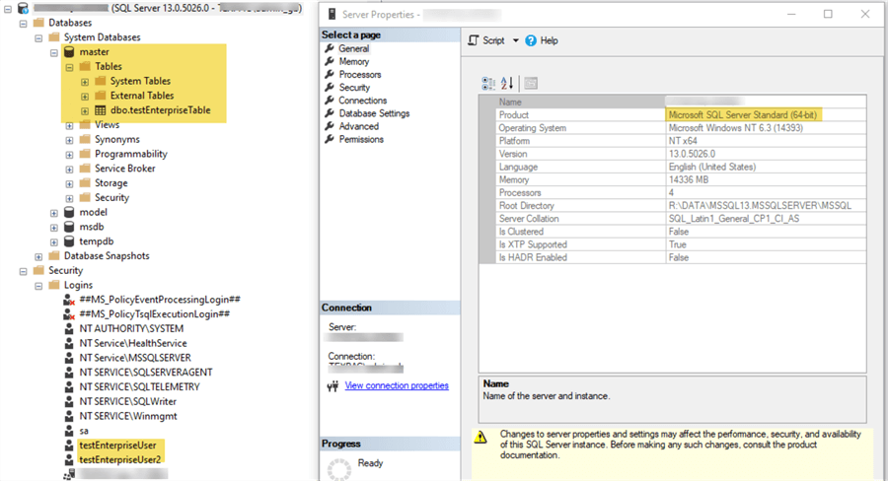This screenshot has width=888, height=481.
Task: Collapse the Logins folder in Security
Action: coord(38,285)
